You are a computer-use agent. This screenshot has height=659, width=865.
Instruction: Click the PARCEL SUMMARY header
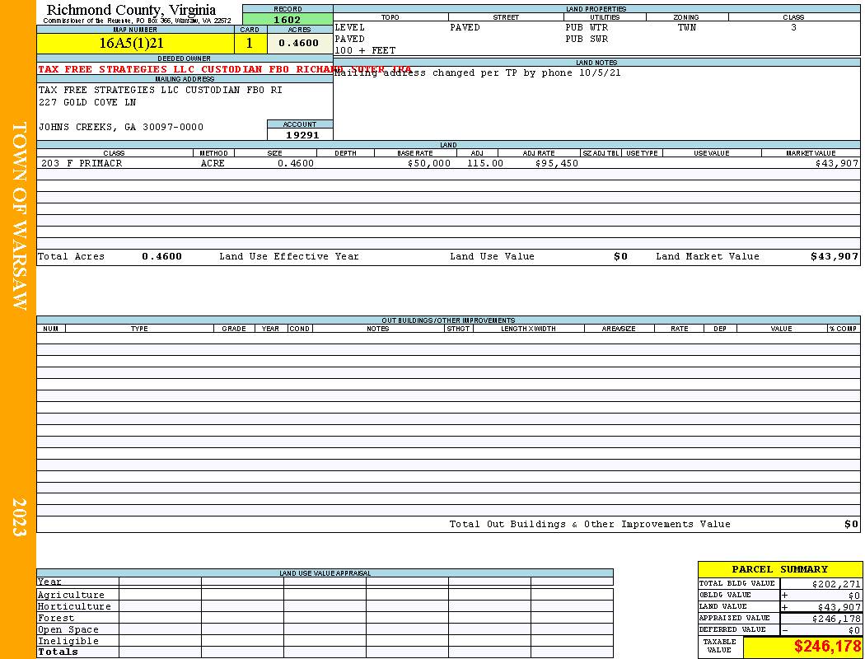pyautogui.click(x=779, y=569)
